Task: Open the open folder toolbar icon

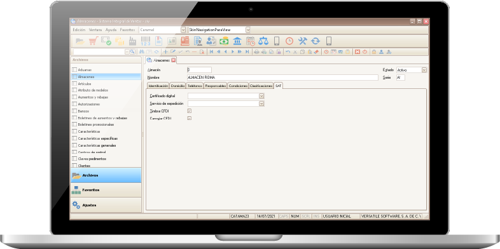Action: [80, 41]
